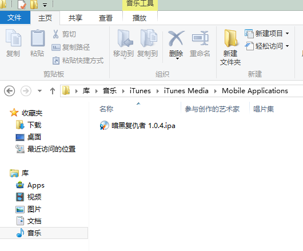Click the Properties quick access toolbar icon

tap(22, 5)
